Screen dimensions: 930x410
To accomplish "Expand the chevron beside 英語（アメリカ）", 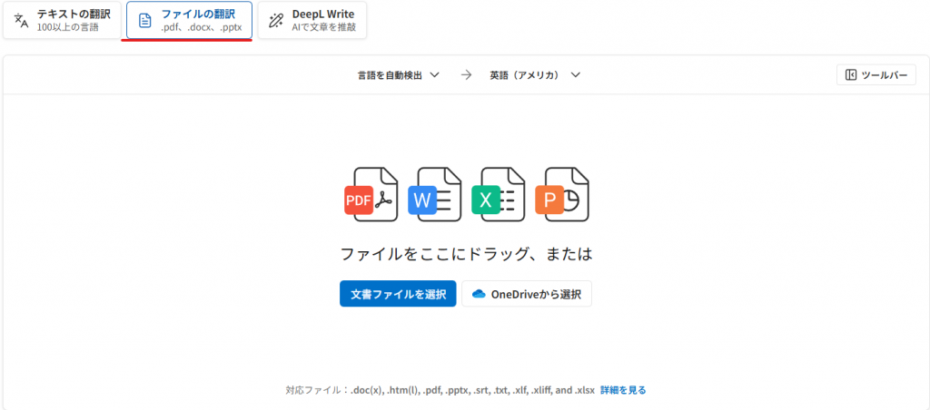I will pos(576,75).
